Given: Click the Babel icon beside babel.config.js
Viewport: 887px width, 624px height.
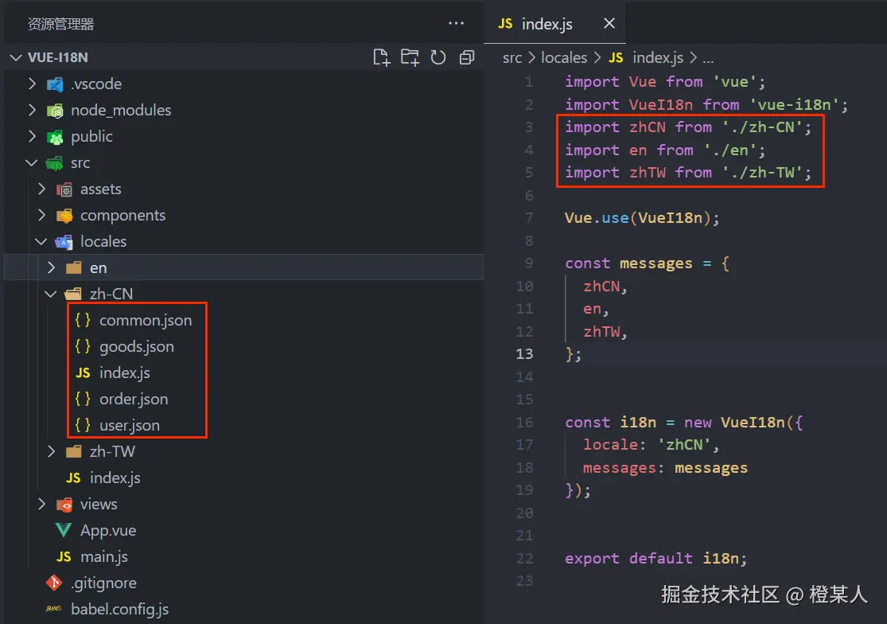Looking at the screenshot, I should tap(54, 609).
